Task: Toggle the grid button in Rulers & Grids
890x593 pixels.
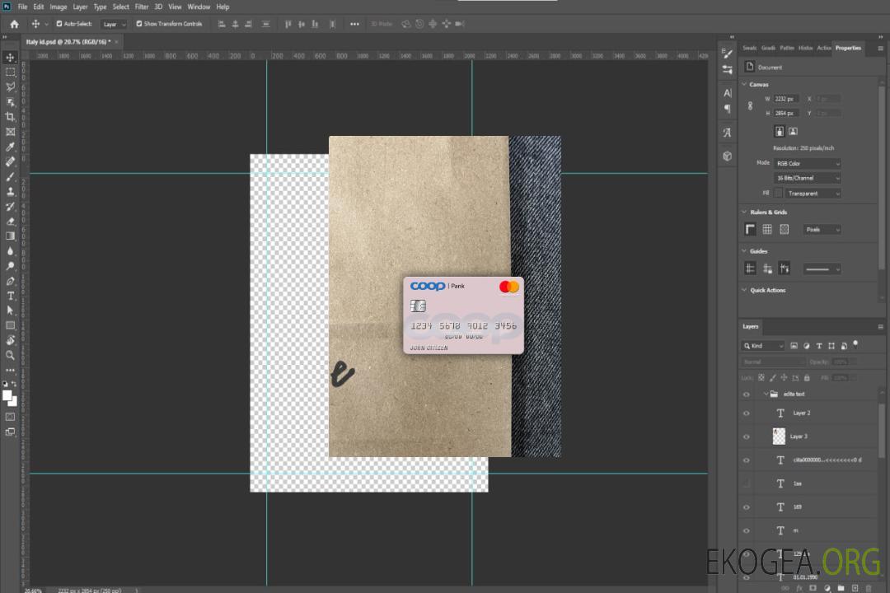Action: tap(767, 229)
